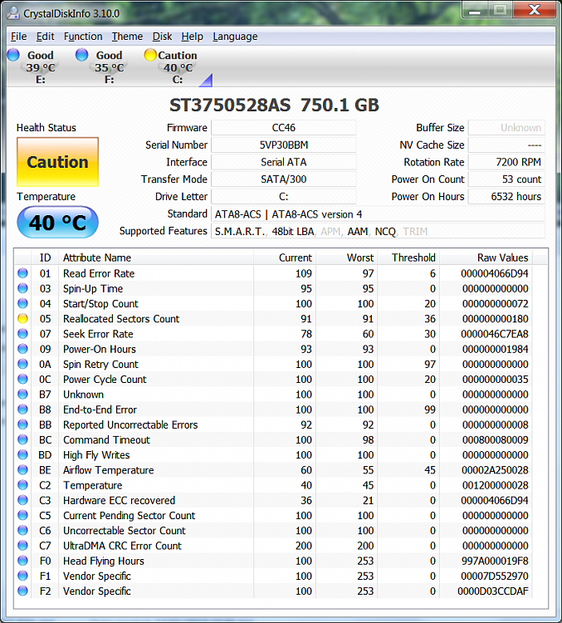Minimize the CrystalDiskInfo window
The height and width of the screenshot is (623, 562).
(474, 10)
